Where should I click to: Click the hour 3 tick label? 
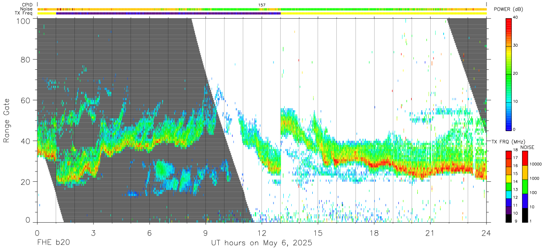(x=93, y=232)
